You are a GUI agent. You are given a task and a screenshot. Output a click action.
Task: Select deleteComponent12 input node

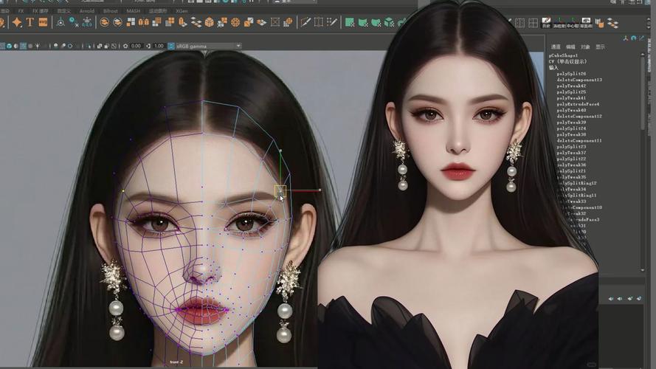click(579, 117)
